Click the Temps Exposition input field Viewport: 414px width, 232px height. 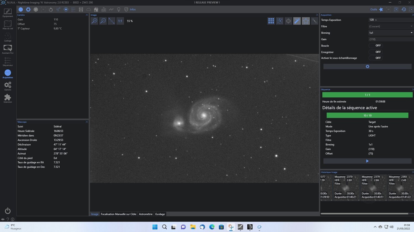[390, 20]
